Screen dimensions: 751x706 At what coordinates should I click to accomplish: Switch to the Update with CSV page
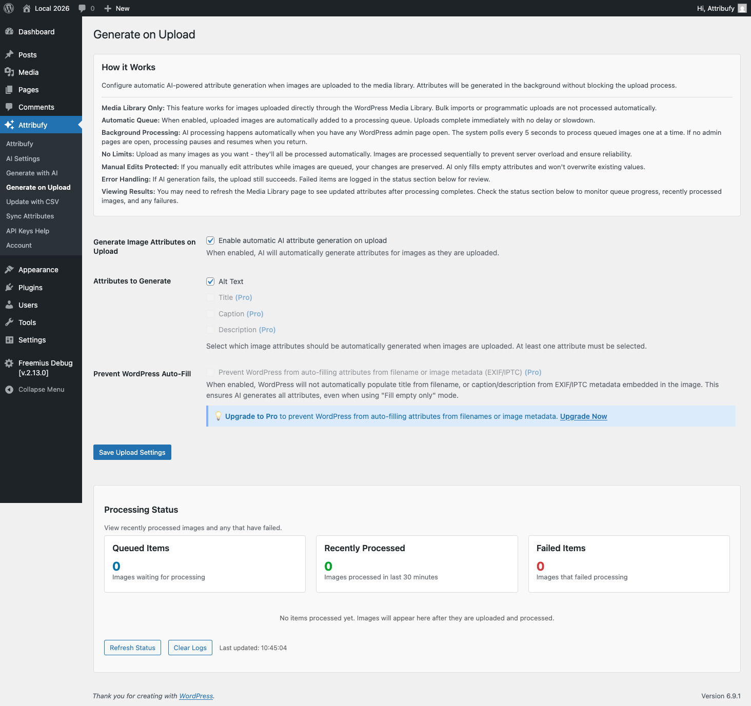pyautogui.click(x=32, y=201)
